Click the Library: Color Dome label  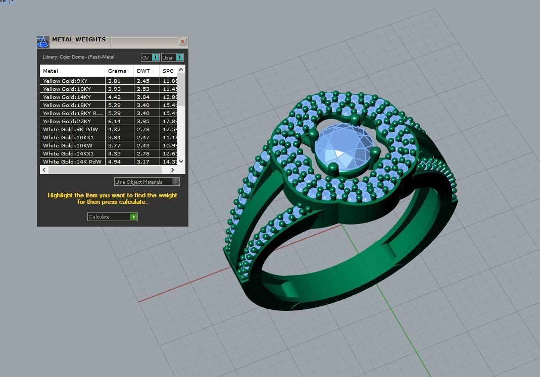pos(78,57)
